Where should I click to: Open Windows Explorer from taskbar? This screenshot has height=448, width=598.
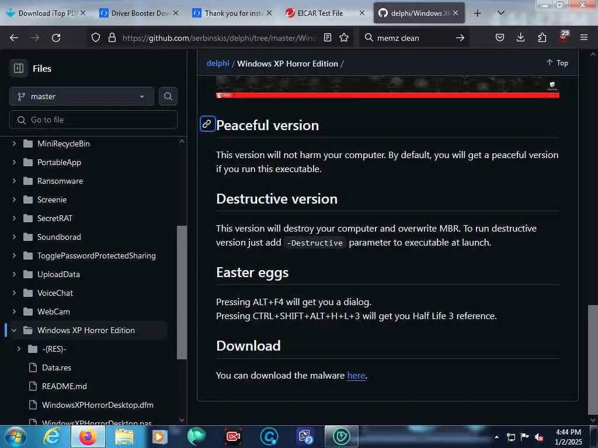[124, 436]
